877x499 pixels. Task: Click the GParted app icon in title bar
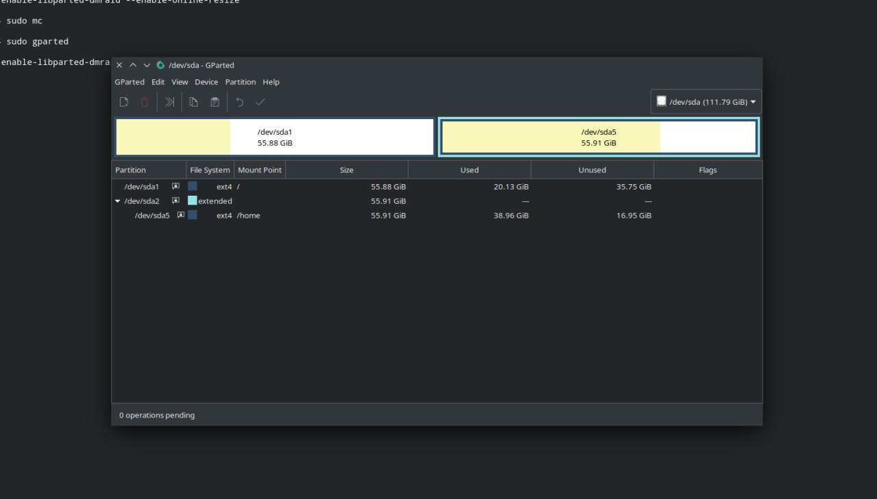160,65
